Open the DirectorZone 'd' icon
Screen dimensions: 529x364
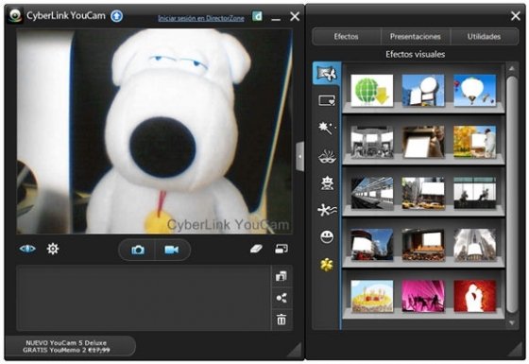(x=257, y=16)
